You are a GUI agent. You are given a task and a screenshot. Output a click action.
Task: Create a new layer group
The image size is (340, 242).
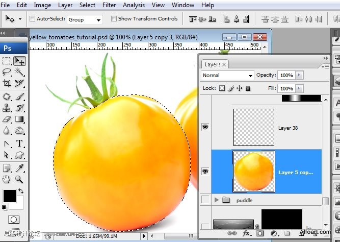coord(287,233)
